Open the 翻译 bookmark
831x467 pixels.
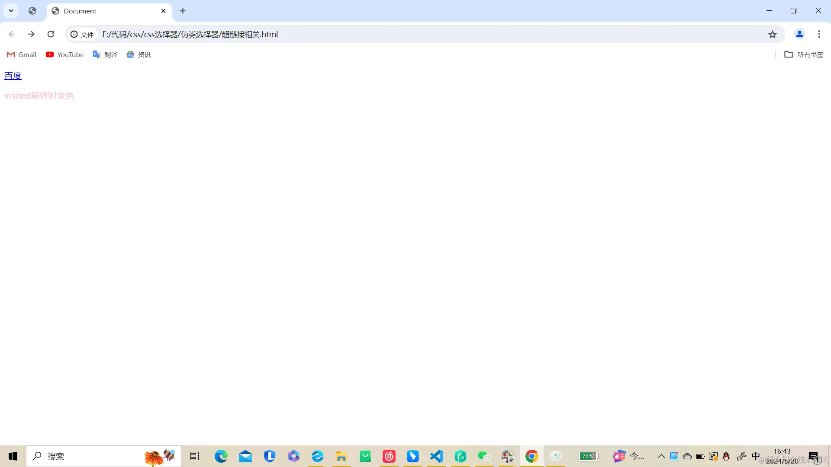(x=105, y=54)
